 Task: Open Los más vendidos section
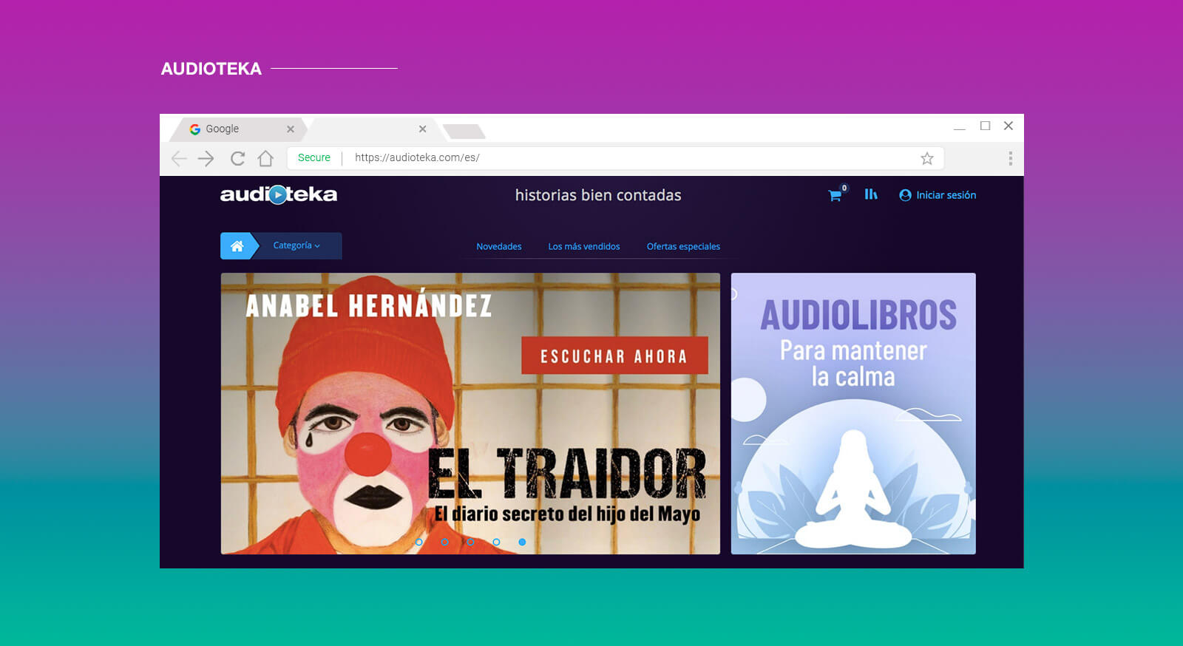click(x=583, y=247)
